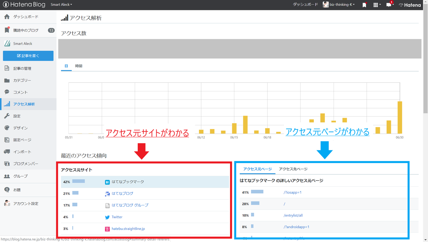This screenshot has height=242, width=428.
Task: Click the 13 unread count badge
Action: pos(51,30)
